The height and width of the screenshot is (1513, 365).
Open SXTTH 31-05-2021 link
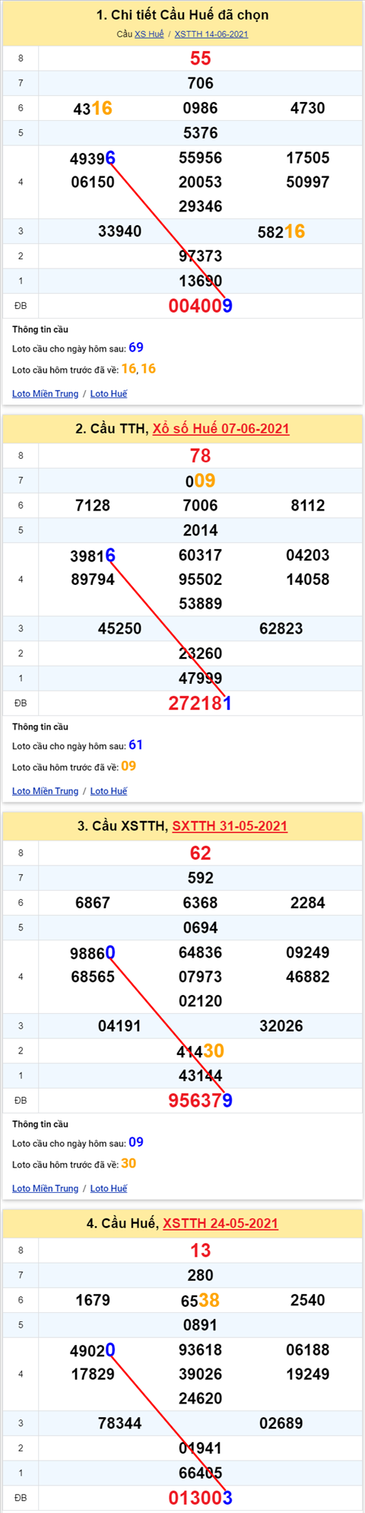[230, 825]
